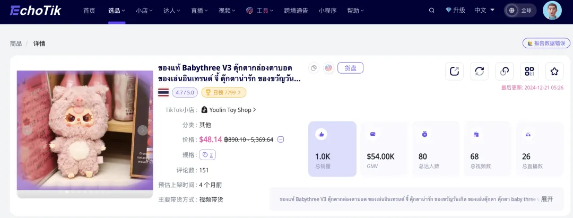
Task: Go back to 商品 breadcrumb
Action: 16,44
